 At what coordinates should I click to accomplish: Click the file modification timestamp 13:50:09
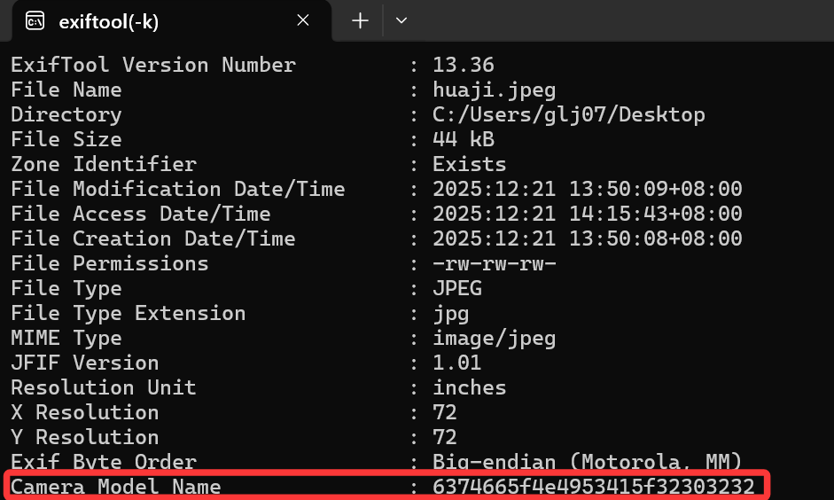618,190
